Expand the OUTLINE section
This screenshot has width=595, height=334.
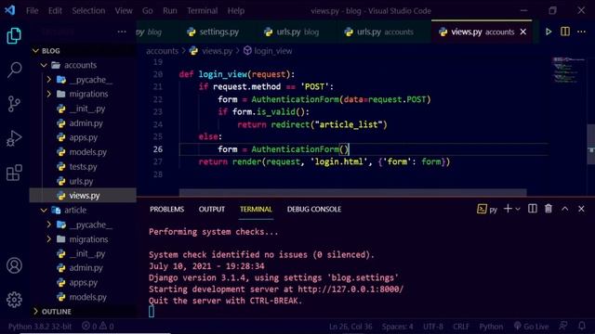35,312
